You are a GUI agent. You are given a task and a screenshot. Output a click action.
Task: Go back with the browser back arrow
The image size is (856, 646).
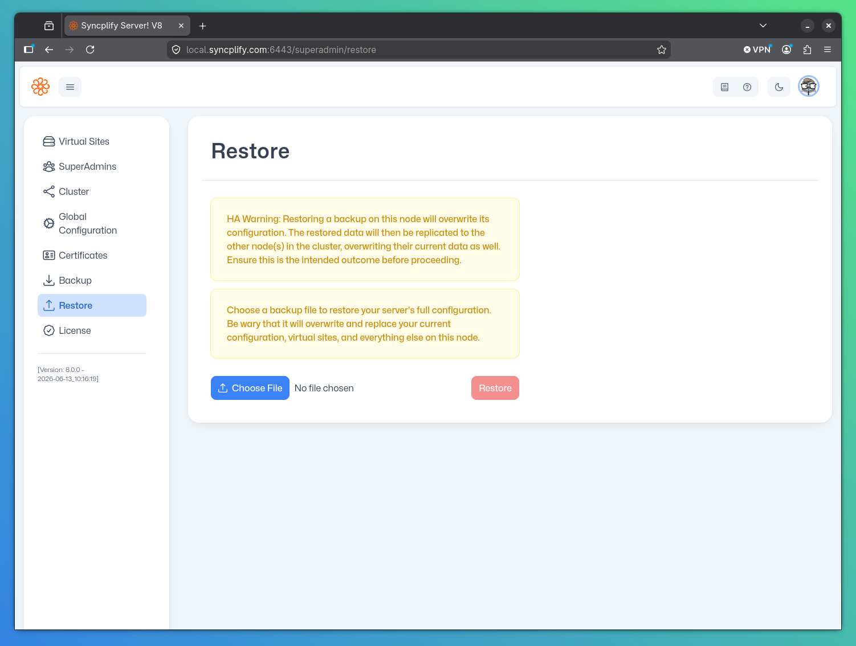(x=49, y=50)
